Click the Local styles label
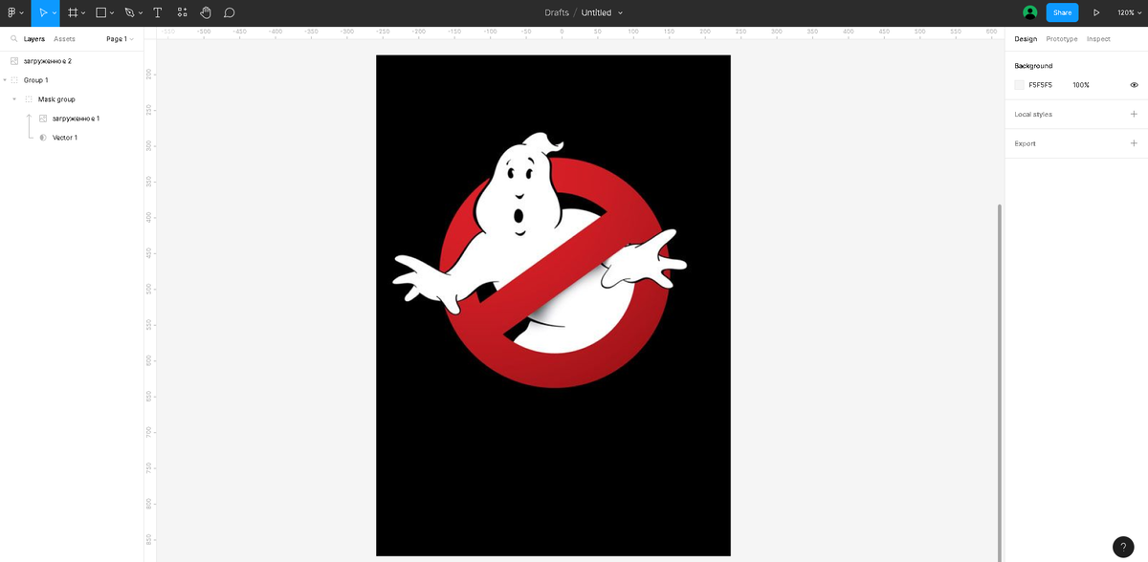This screenshot has width=1148, height=562. click(1033, 114)
